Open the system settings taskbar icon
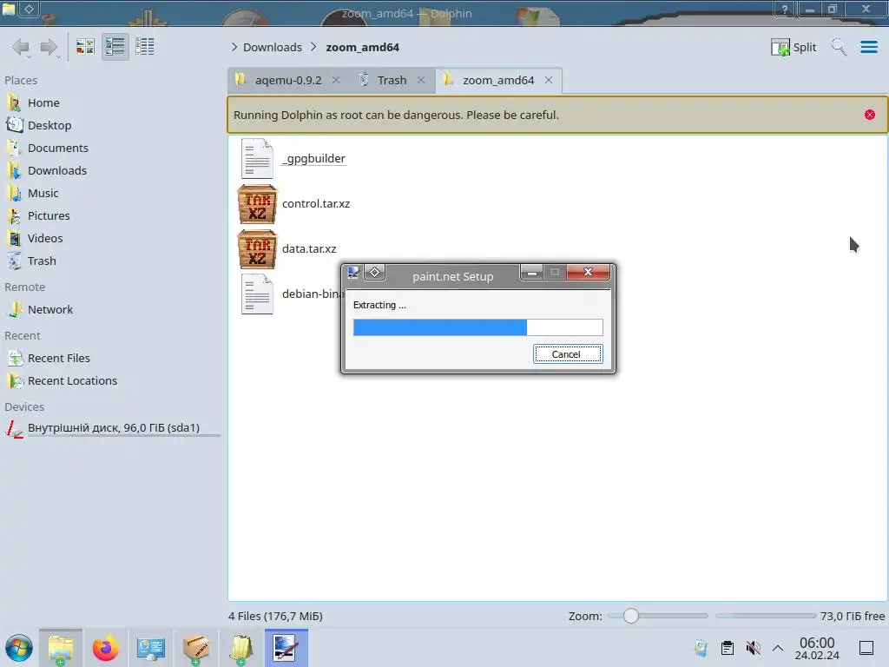Viewport: 889px width, 667px height. pos(151,648)
